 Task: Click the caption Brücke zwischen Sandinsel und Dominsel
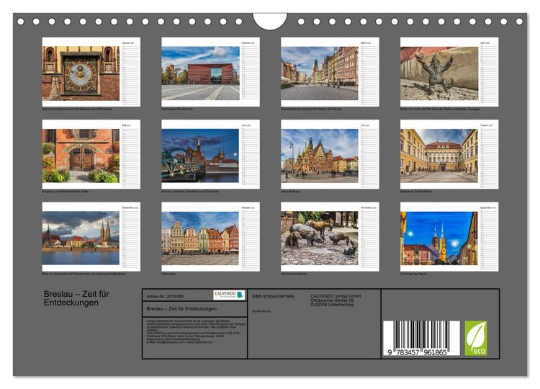click(x=190, y=191)
